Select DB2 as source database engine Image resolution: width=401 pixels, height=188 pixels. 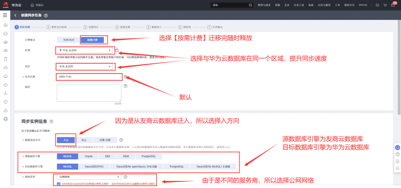click(107, 156)
